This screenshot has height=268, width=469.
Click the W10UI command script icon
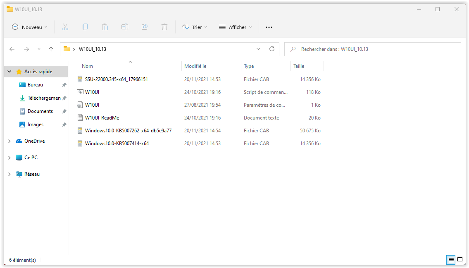[80, 92]
